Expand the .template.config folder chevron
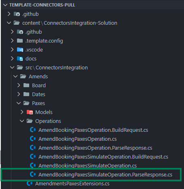Screen dimensions: 184x189 (12, 41)
